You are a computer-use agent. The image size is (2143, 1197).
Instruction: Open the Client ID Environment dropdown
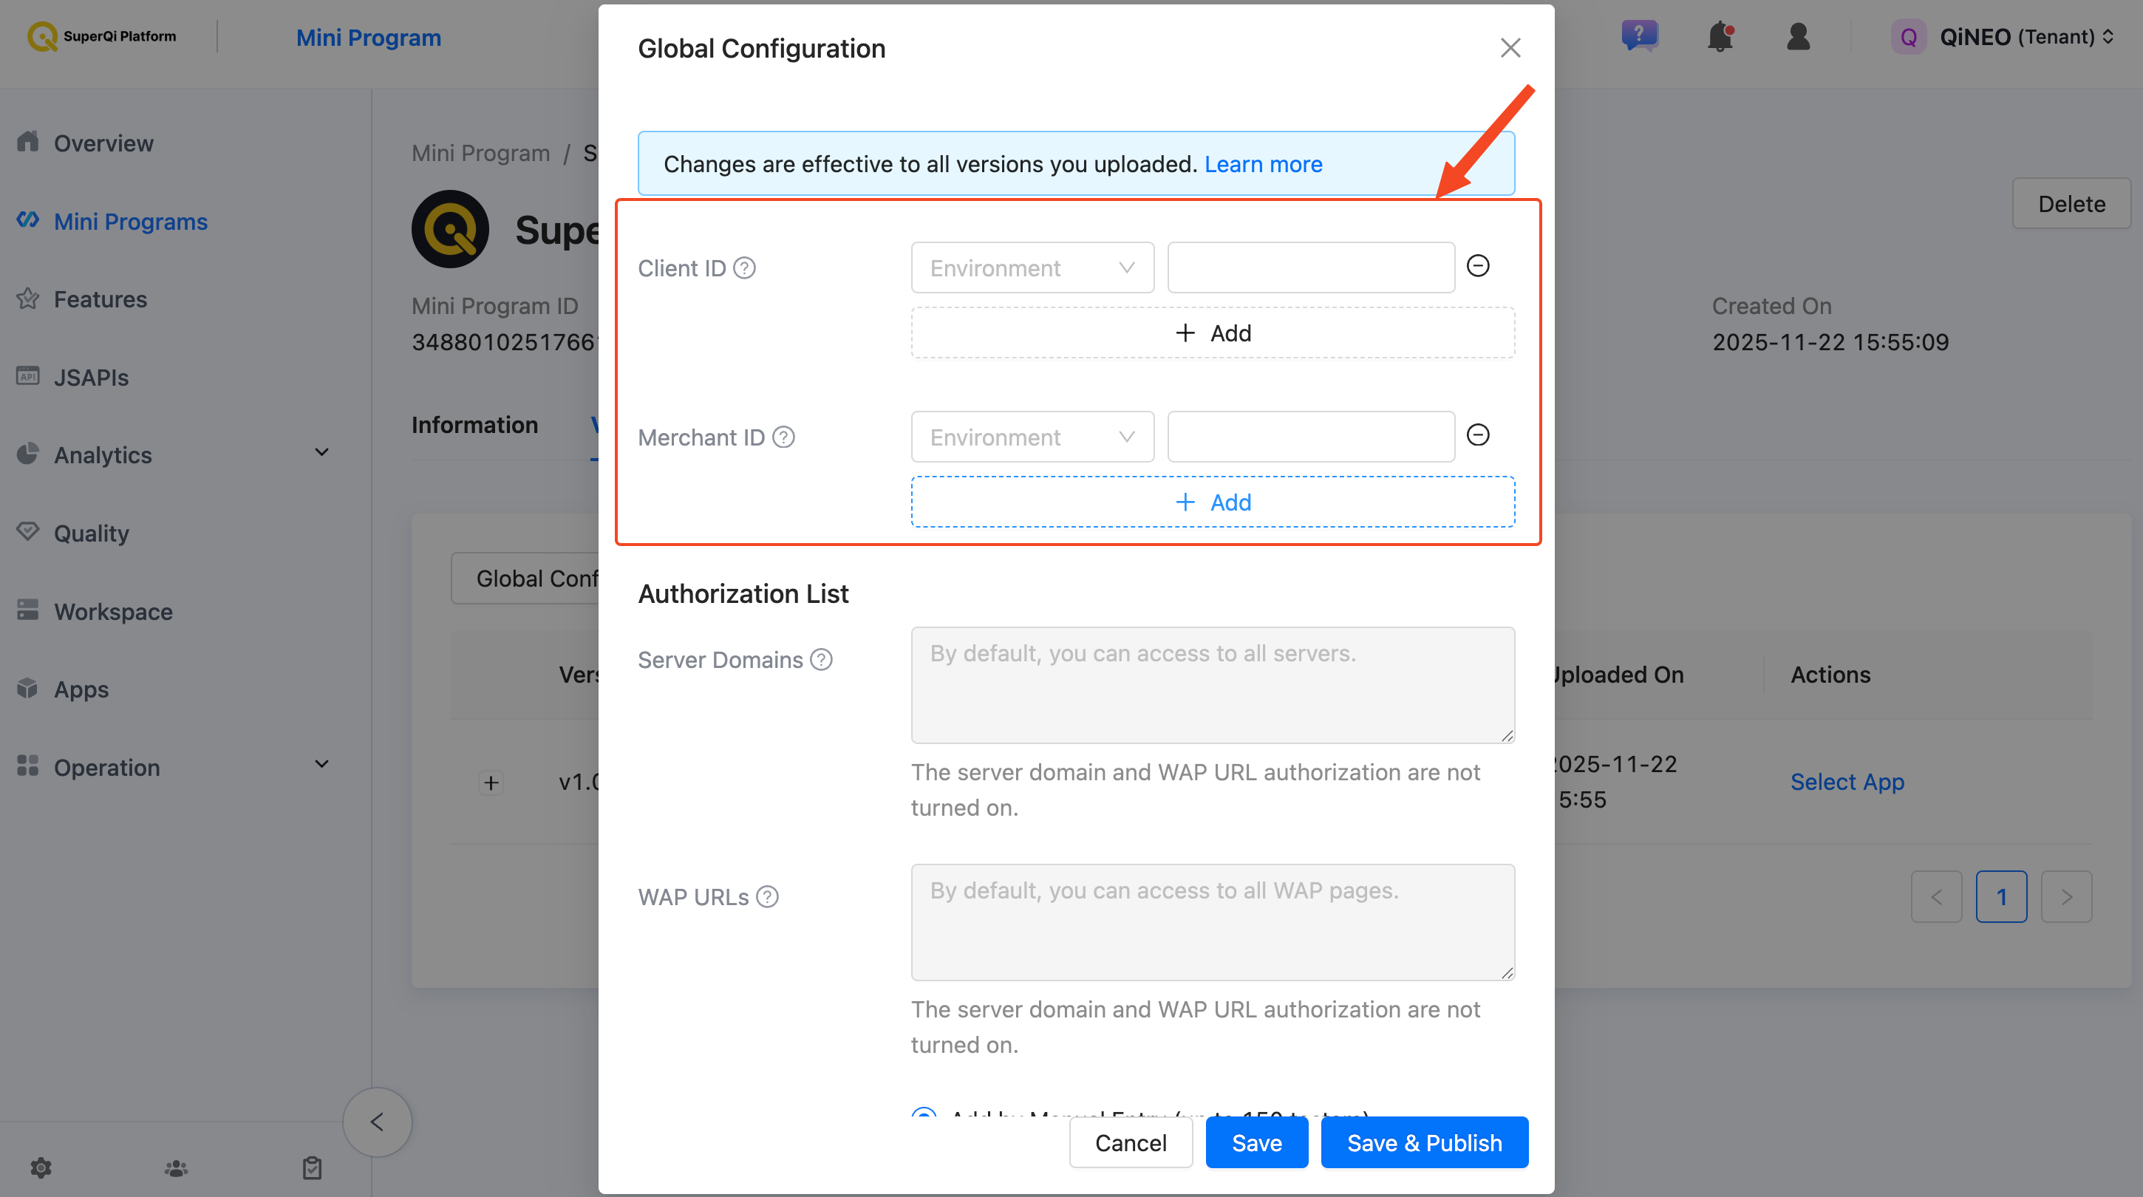(x=1032, y=268)
